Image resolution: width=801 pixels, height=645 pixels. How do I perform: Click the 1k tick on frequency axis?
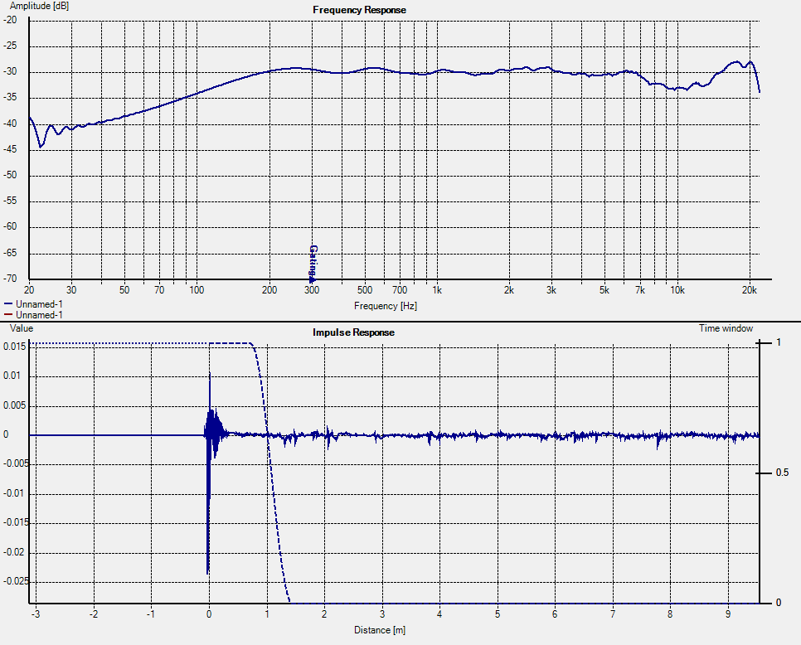437,290
